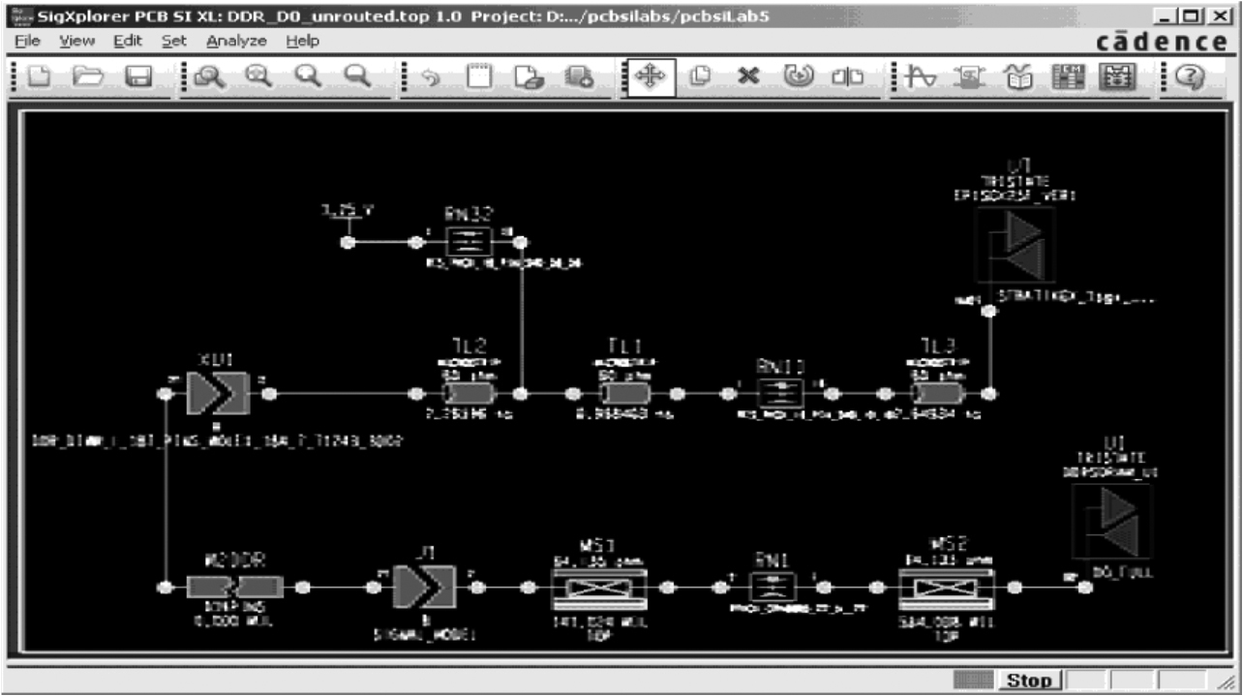
Task: Open the Set menu
Action: pos(173,42)
